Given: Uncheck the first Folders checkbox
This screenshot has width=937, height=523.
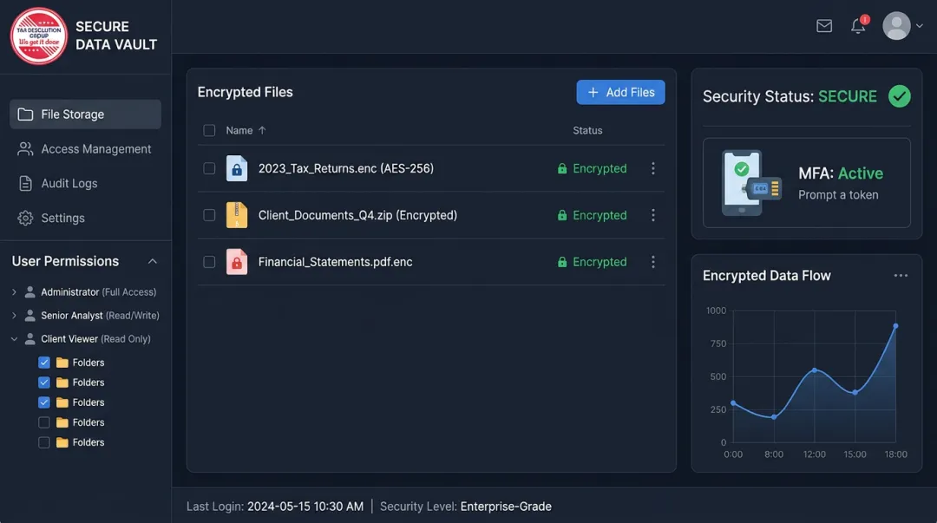Looking at the screenshot, I should pyautogui.click(x=44, y=363).
